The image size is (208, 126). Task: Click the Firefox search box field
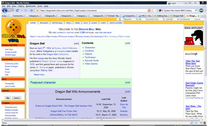[x=178, y=10]
